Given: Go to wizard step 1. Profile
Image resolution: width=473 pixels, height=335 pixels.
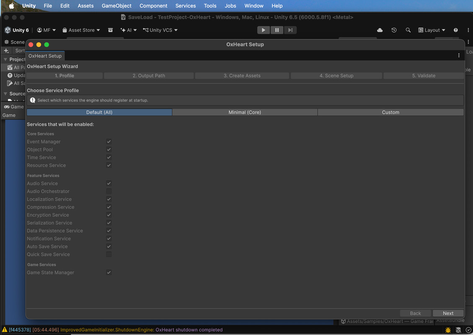Looking at the screenshot, I should coord(65,76).
